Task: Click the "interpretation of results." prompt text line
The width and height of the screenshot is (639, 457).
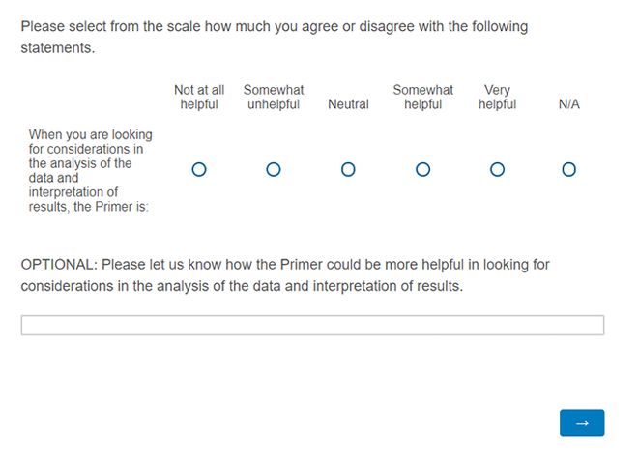Action: point(382,286)
